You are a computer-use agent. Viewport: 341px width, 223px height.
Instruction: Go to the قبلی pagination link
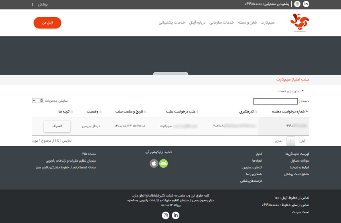pyautogui.click(x=302, y=141)
